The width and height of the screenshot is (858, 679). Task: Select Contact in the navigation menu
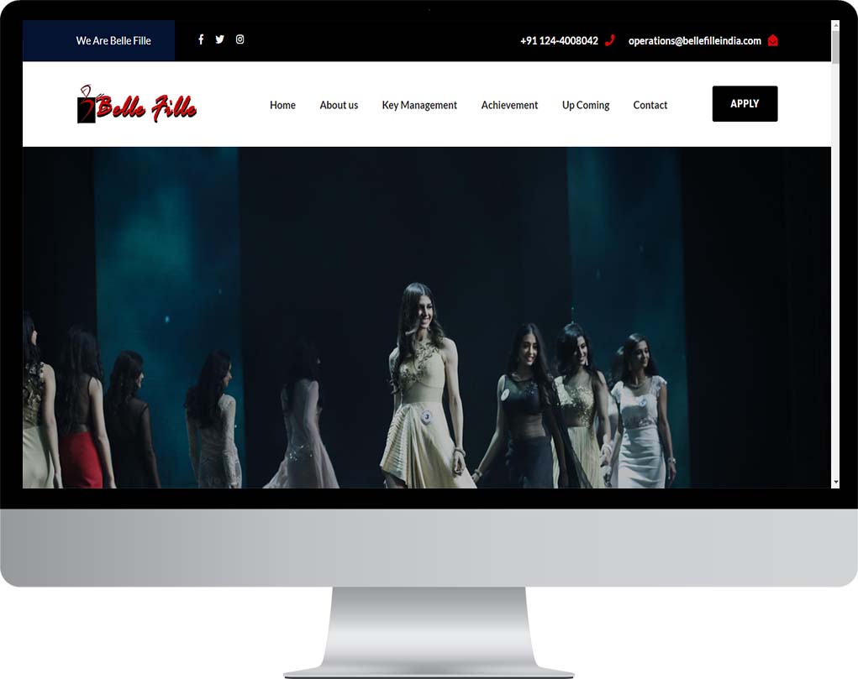[650, 105]
